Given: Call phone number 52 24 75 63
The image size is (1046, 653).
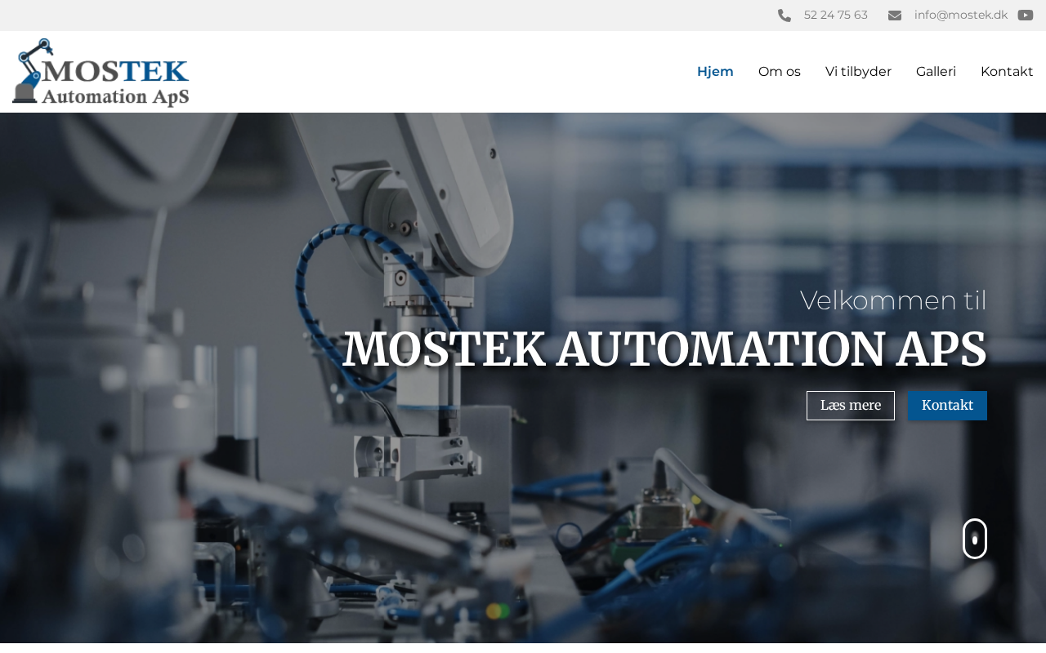Looking at the screenshot, I should pyautogui.click(x=836, y=16).
